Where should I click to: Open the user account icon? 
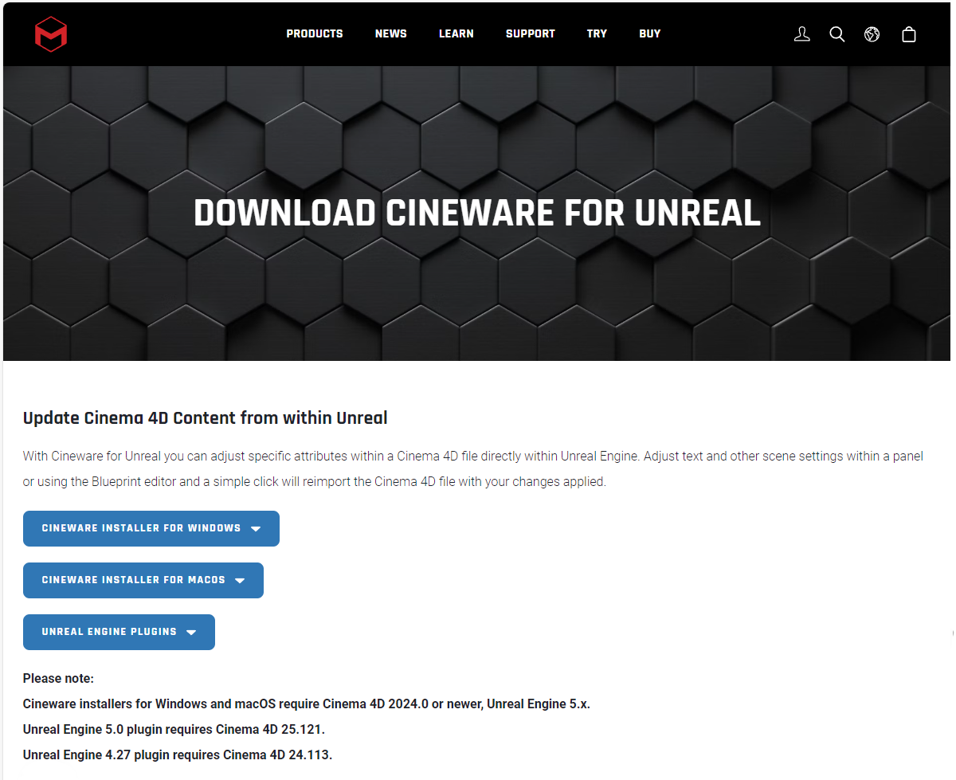coord(802,34)
